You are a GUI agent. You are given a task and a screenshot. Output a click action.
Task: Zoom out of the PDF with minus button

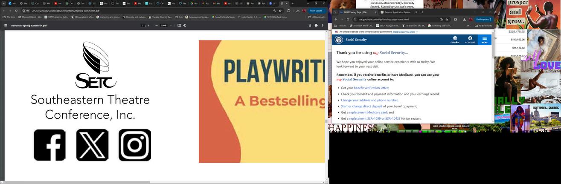(156, 26)
